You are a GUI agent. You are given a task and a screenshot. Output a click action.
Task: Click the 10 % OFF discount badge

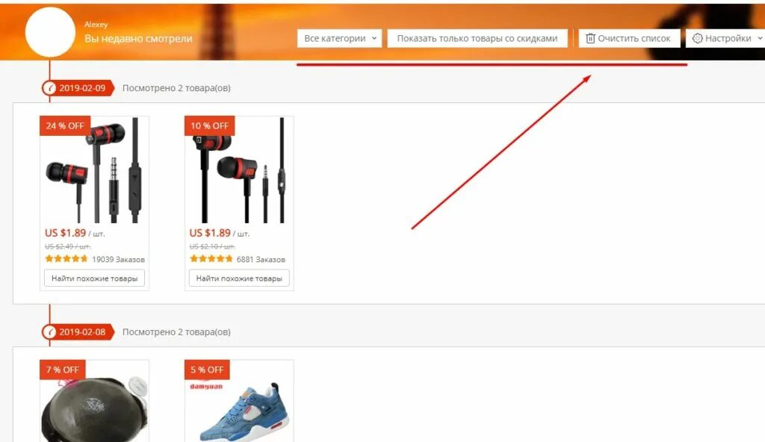click(x=210, y=126)
